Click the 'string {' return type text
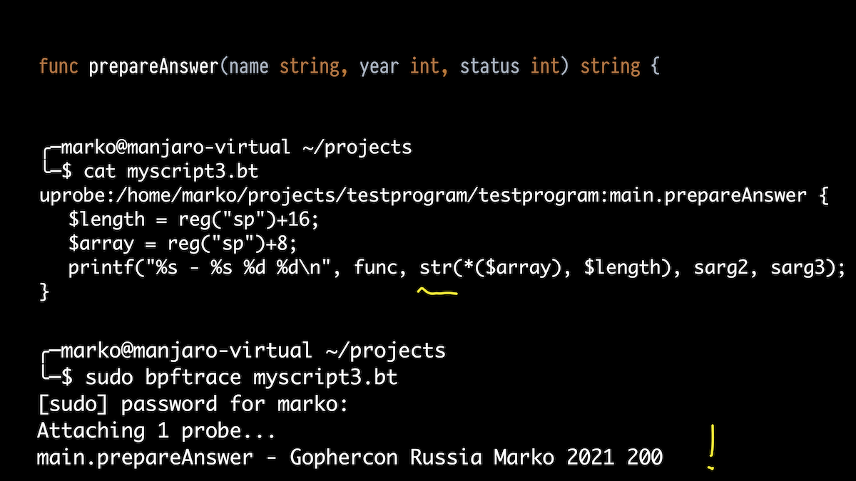This screenshot has height=481, width=856. coord(620,67)
